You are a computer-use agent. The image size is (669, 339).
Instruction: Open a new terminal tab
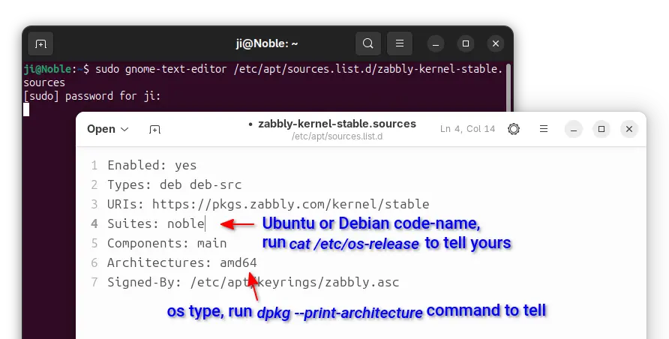[40, 43]
